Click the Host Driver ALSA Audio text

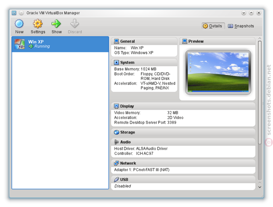(x=141, y=149)
